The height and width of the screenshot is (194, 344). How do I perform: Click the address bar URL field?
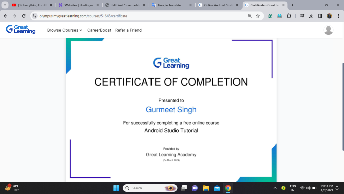(140, 16)
